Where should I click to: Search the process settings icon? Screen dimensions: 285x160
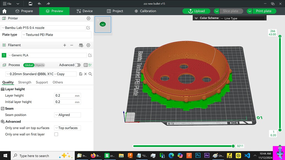[x=90, y=74]
